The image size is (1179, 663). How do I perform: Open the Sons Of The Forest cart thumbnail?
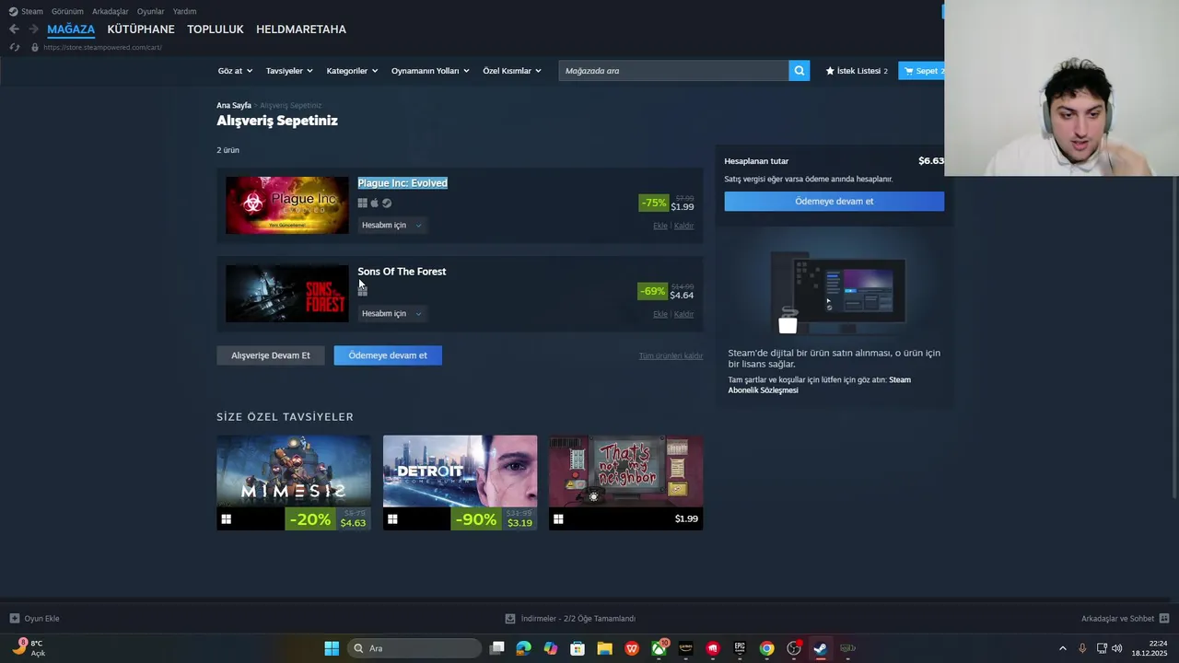[x=287, y=294]
